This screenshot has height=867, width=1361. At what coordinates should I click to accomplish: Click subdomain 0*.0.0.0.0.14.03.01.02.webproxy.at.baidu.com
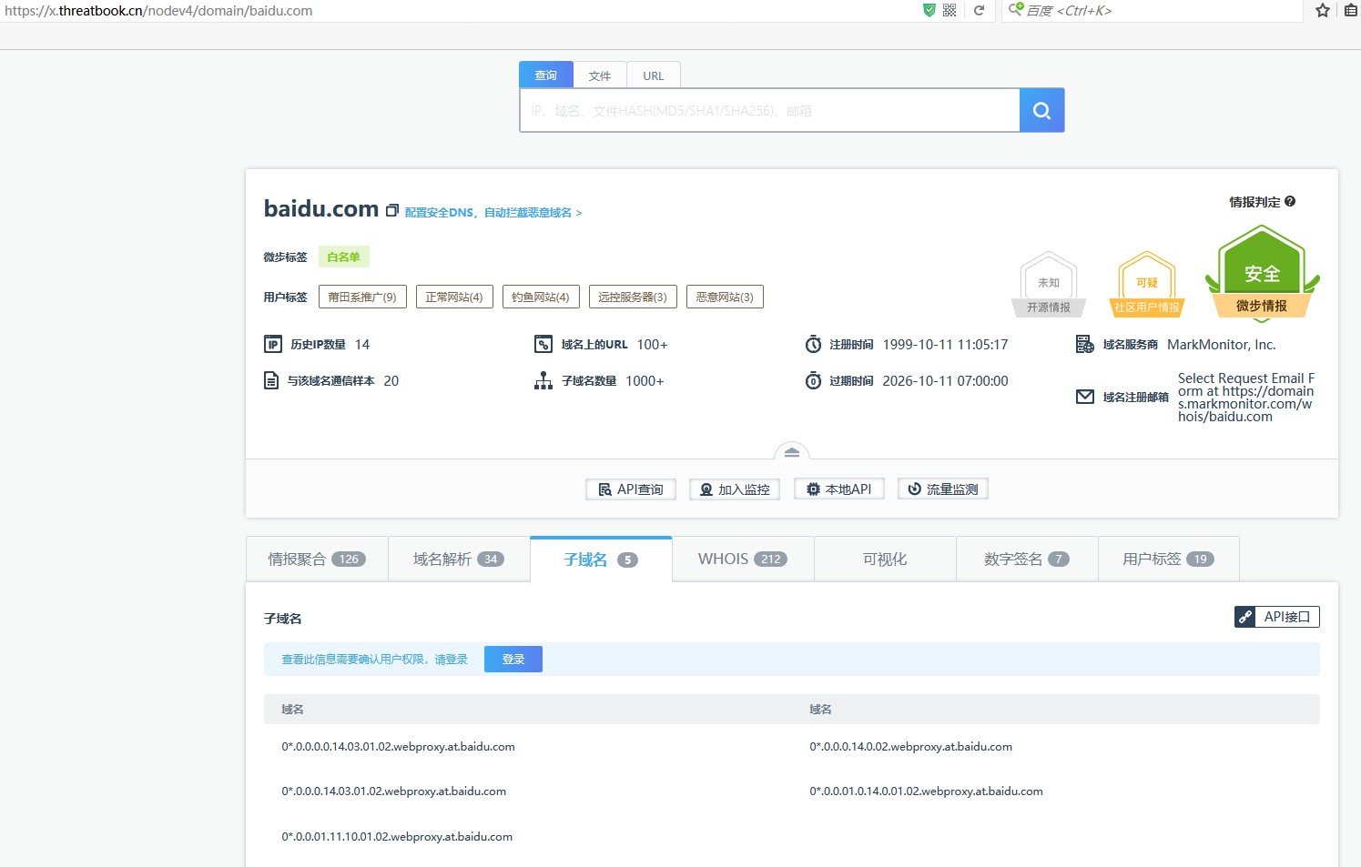pos(399,747)
